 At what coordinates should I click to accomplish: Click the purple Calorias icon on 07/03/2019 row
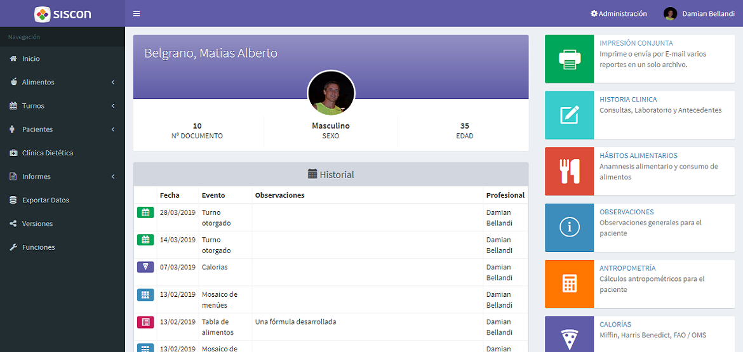click(x=145, y=267)
